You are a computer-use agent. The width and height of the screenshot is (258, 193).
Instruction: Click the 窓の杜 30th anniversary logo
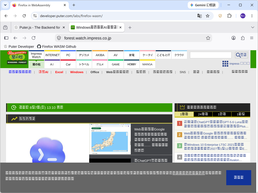17,58
